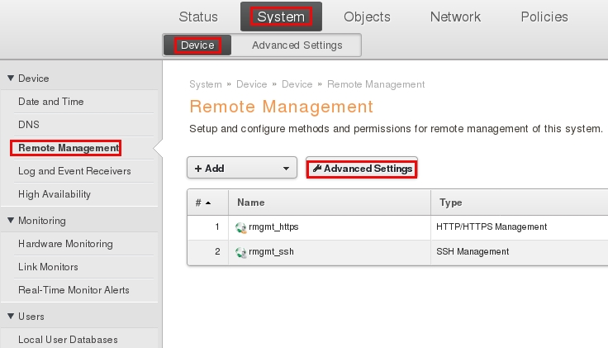Go to the Network tab
Screen dimensions: 608x348
455,17
